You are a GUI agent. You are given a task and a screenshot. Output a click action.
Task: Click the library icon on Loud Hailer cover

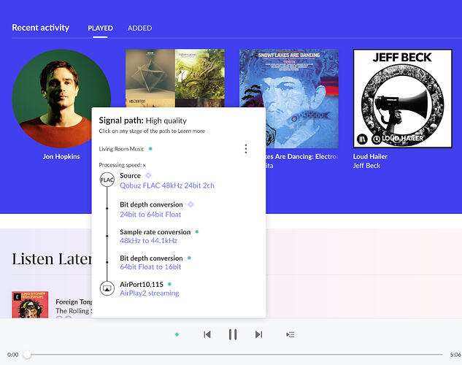pos(362,139)
